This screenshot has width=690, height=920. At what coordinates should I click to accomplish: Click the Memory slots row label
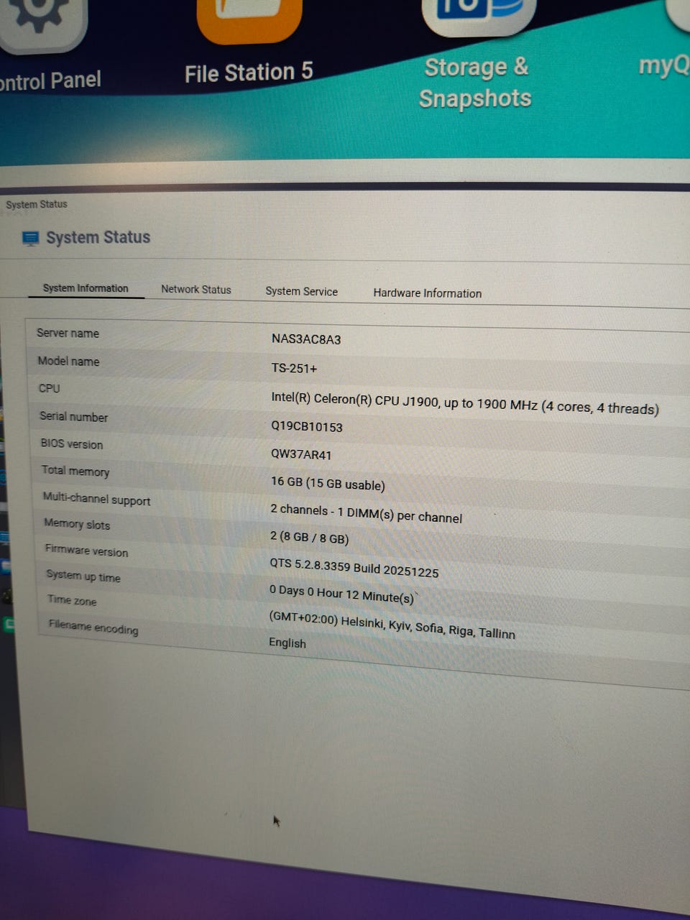click(77, 524)
